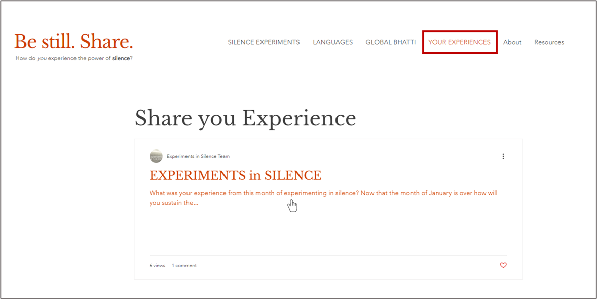Image resolution: width=597 pixels, height=299 pixels.
Task: Select the YOUR EXPERIENCES tab
Action: pyautogui.click(x=459, y=42)
